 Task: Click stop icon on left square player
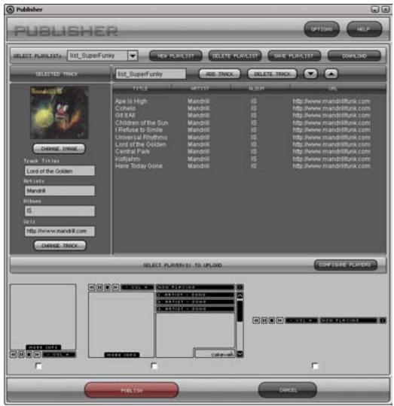coord(29,354)
